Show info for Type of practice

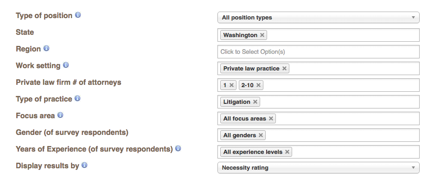(77, 98)
